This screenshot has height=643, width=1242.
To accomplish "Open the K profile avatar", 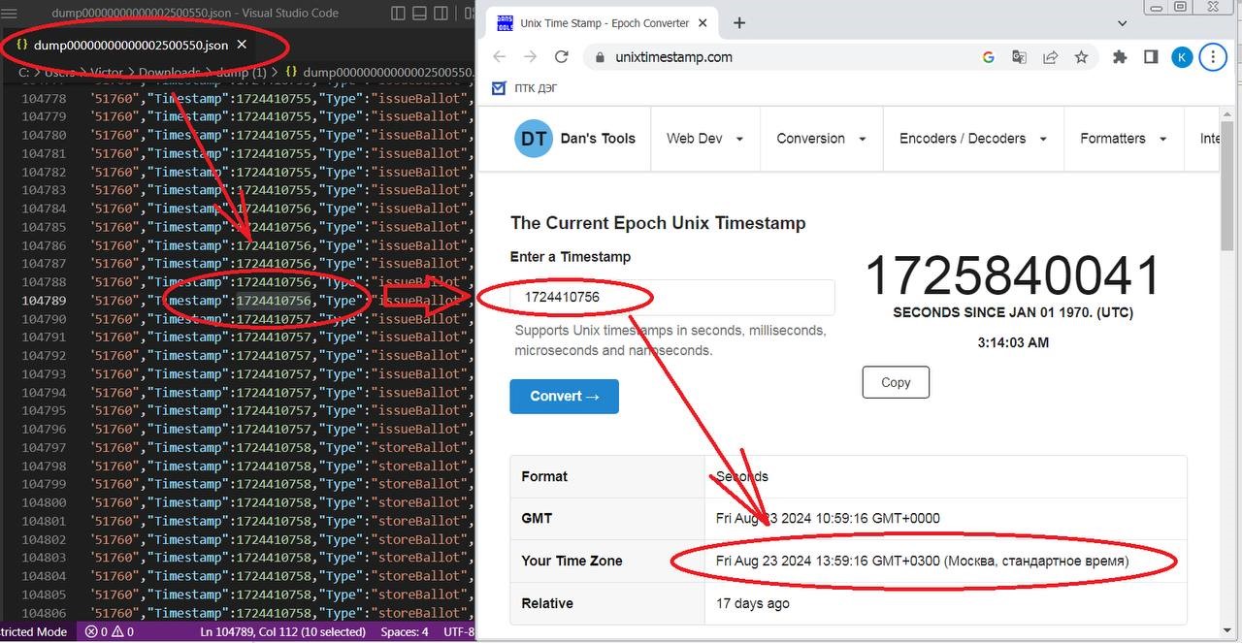I will [1182, 57].
